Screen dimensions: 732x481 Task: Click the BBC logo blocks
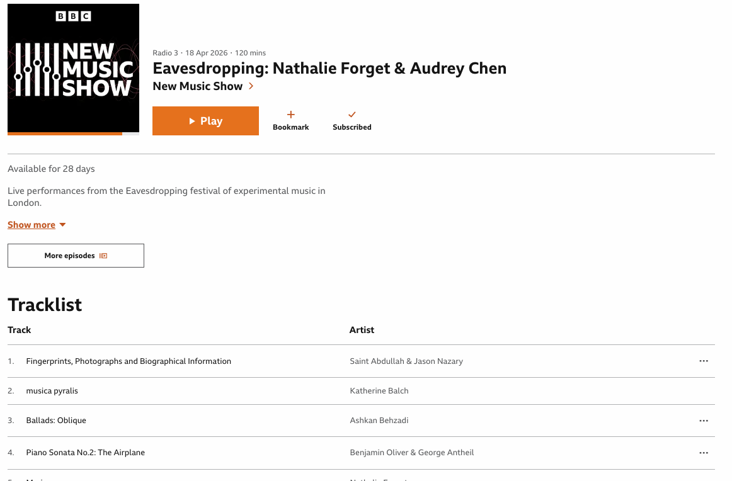click(74, 16)
